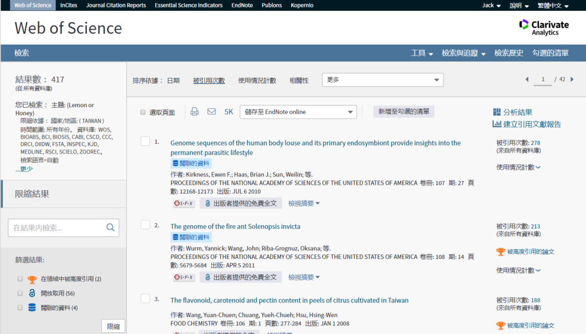586x334 pixels.
Task: Go to next results page arrow
Action: (x=572, y=80)
